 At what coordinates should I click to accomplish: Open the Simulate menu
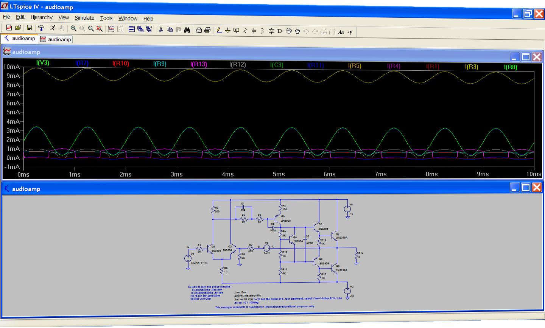(84, 18)
